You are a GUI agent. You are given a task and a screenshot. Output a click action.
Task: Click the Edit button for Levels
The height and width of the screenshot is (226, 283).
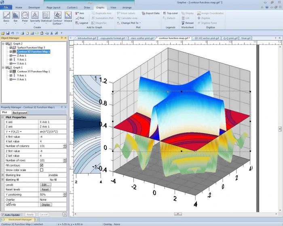click(45, 185)
